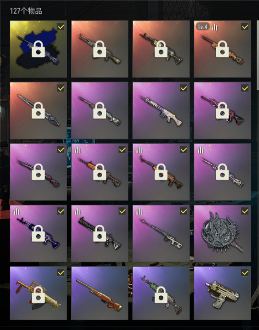Click stats bars icon on the blue assault rifle

(x=16, y=211)
